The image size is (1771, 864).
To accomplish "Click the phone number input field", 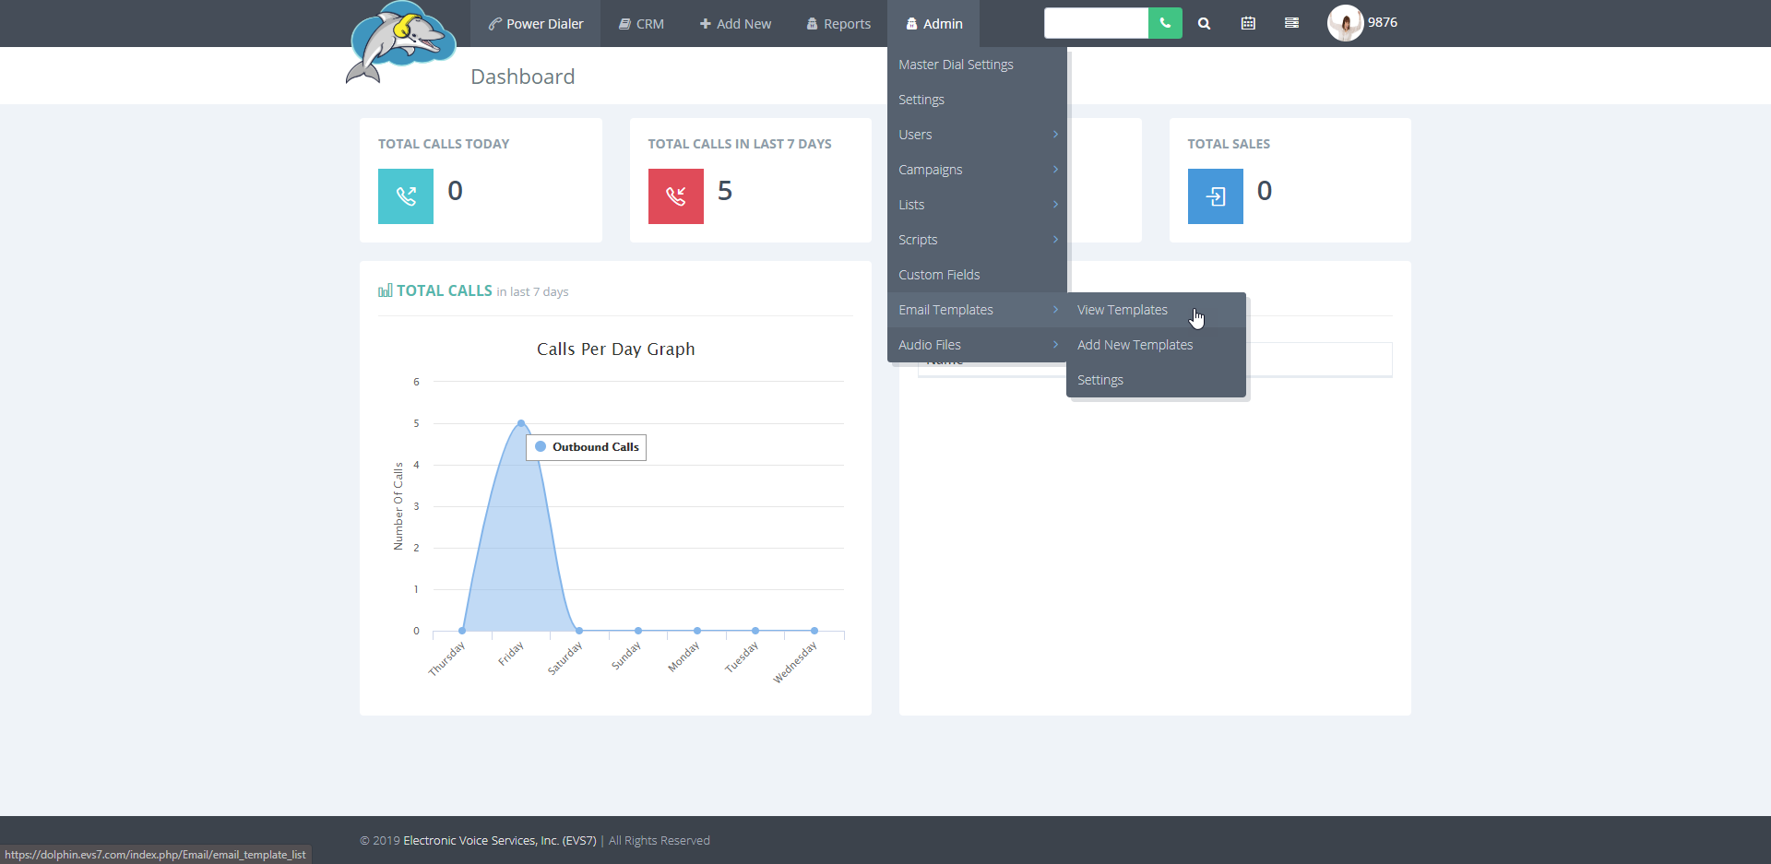I will point(1096,23).
